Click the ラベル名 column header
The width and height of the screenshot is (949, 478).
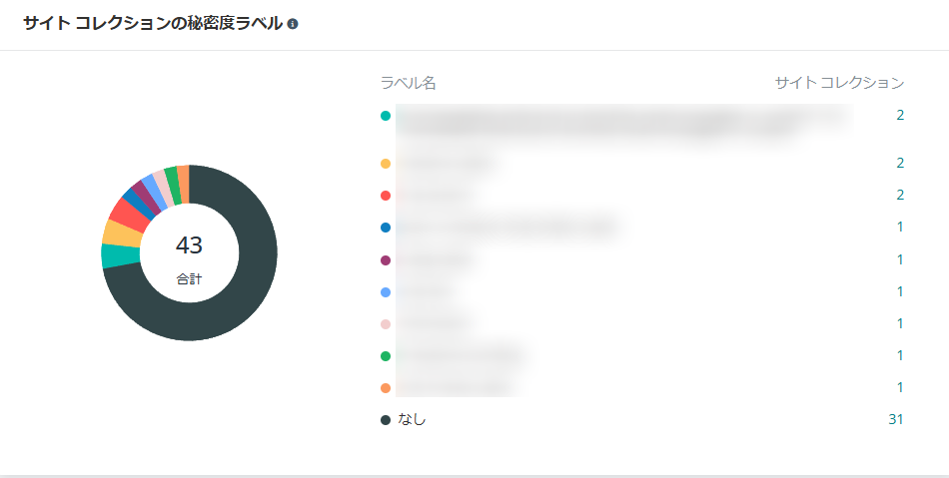click(x=408, y=84)
